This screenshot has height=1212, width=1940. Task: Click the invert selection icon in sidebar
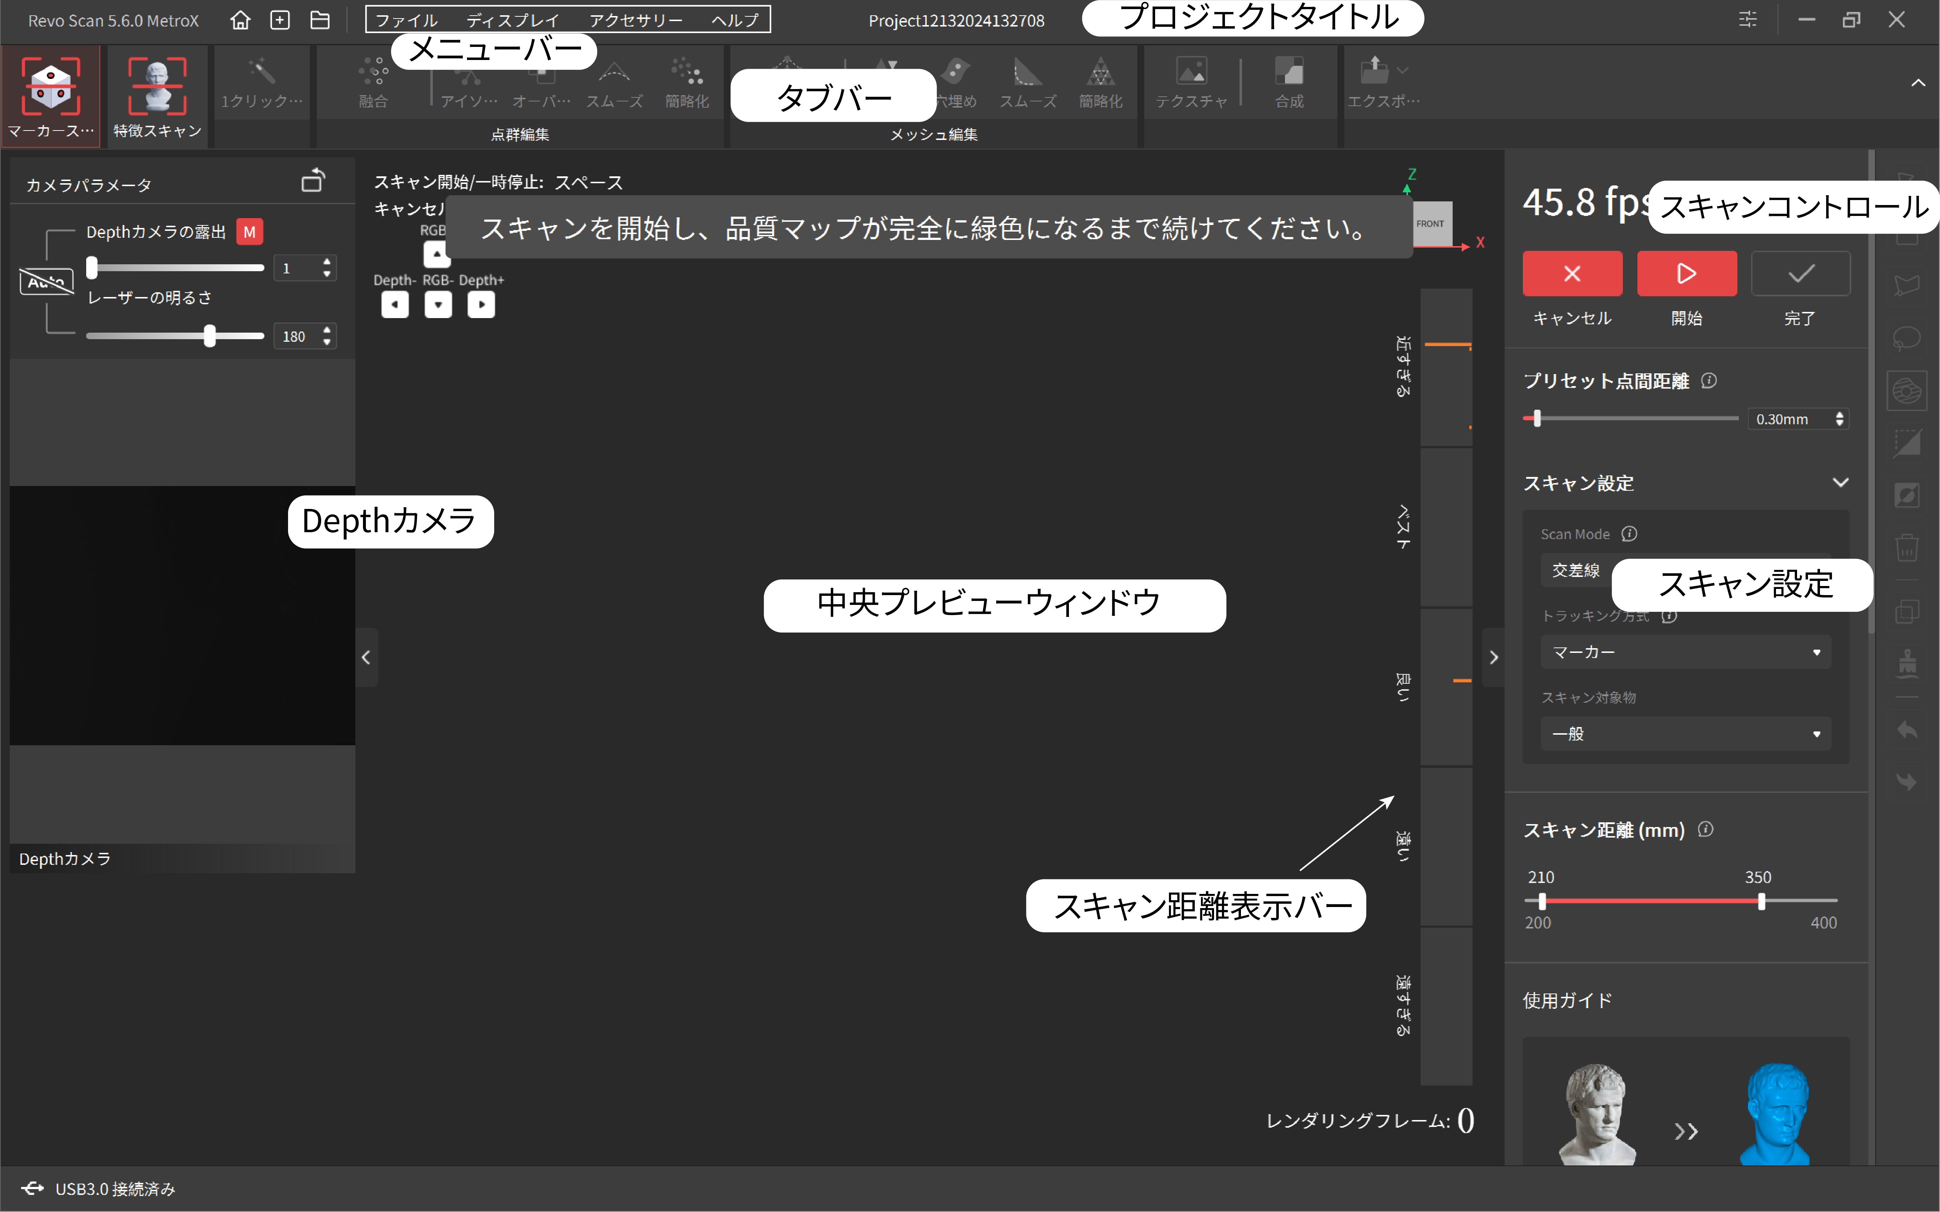coord(1906,495)
